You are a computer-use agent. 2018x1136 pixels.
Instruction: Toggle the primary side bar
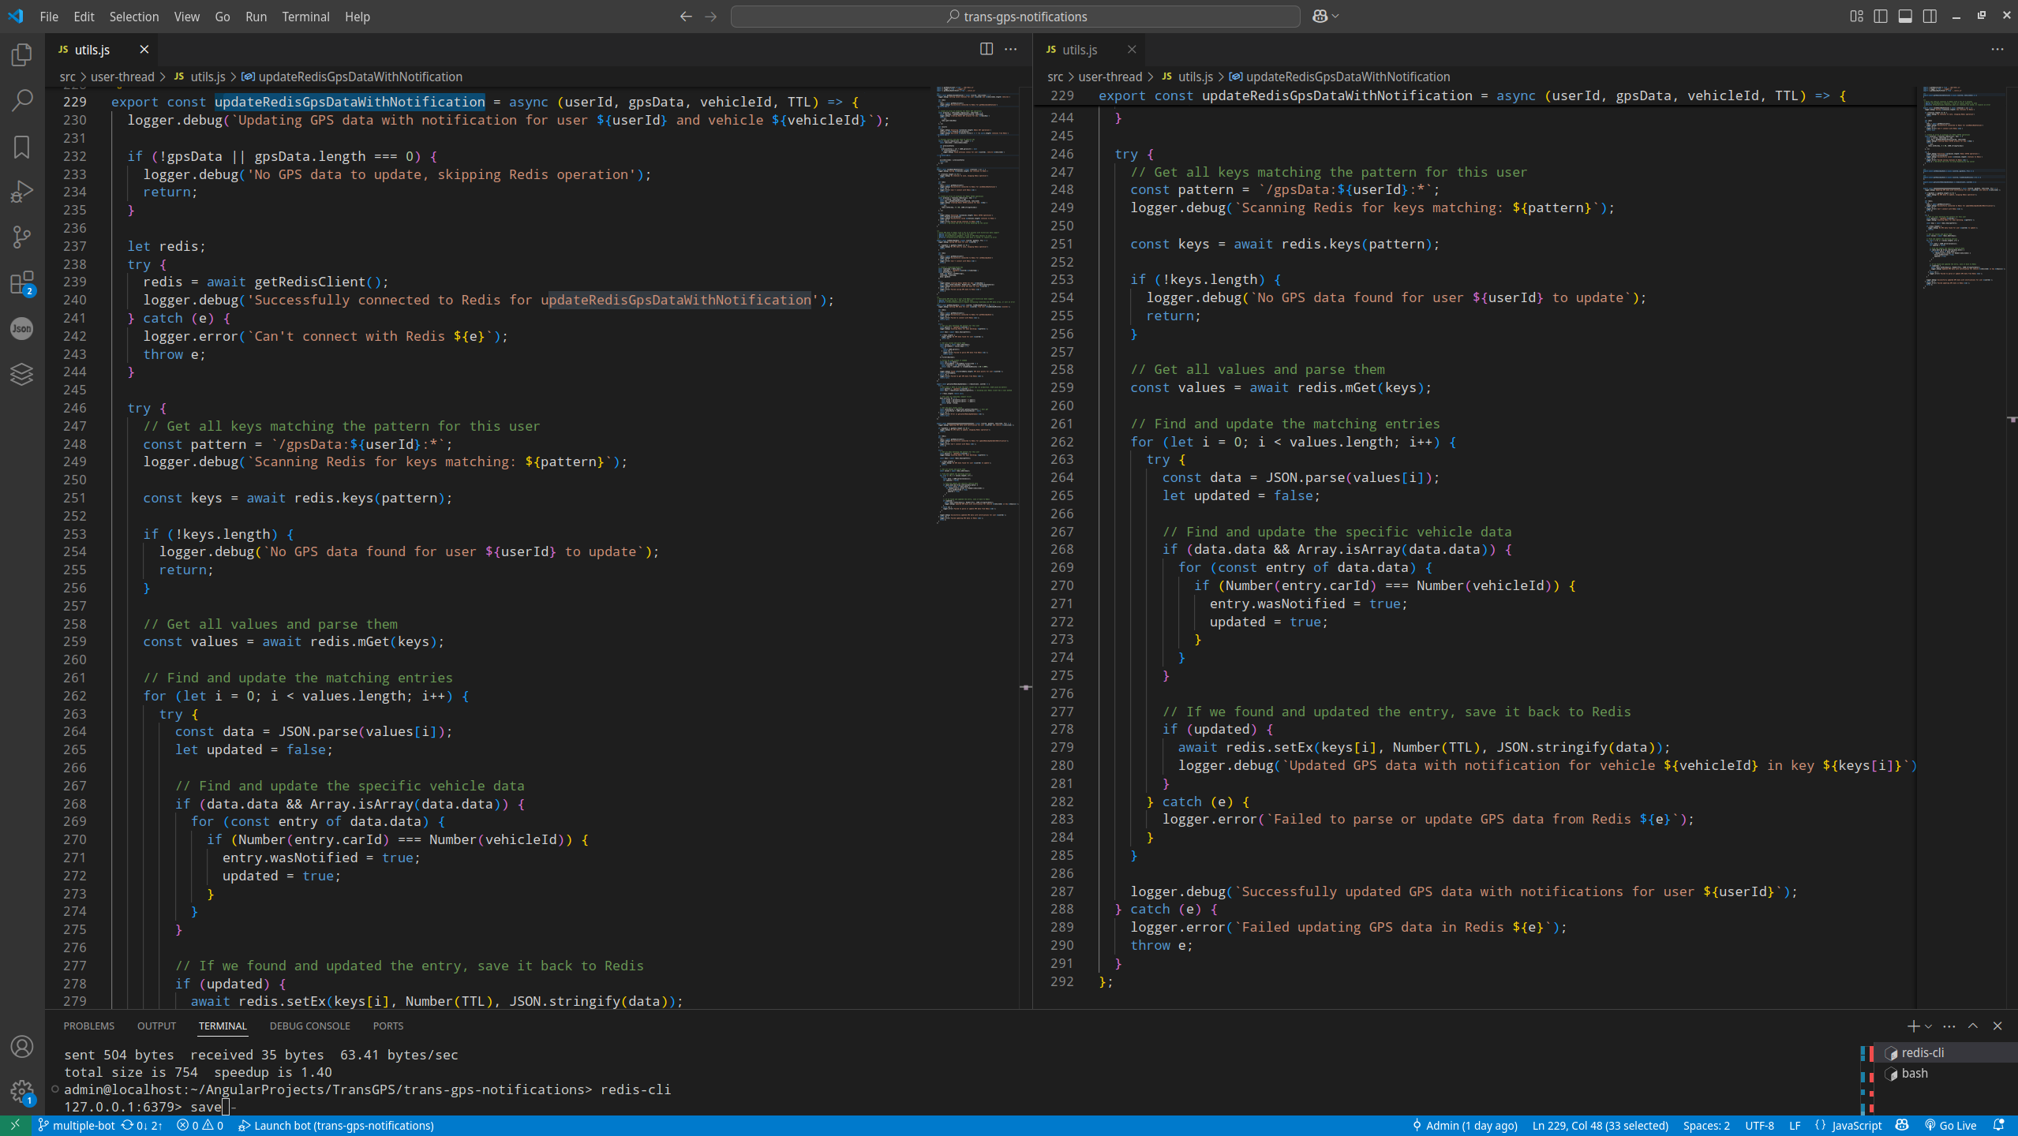tap(1881, 17)
